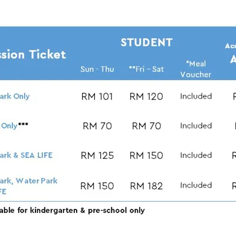Select the Sun - Thu column header
236x236 pixels.
[97, 69]
